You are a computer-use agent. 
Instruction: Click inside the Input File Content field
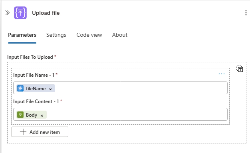pyautogui.click(x=120, y=114)
